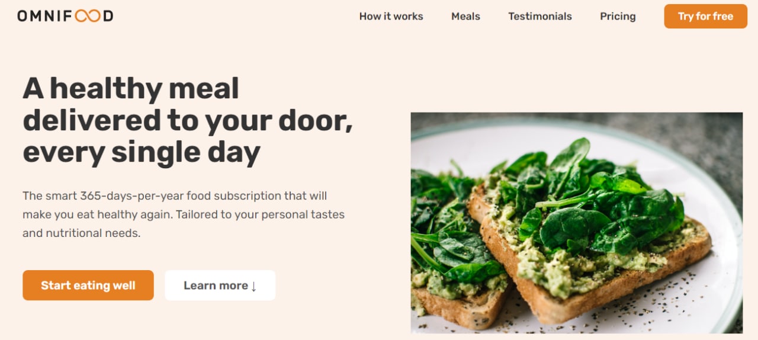Open the How it works nav link
Screen dimensions: 758x340
(x=391, y=16)
